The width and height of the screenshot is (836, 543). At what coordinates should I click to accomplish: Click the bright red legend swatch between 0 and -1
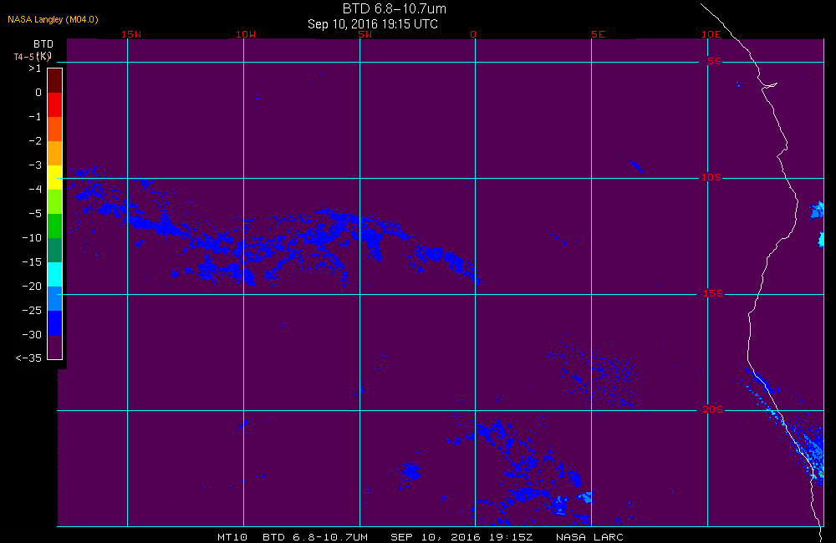[55, 105]
